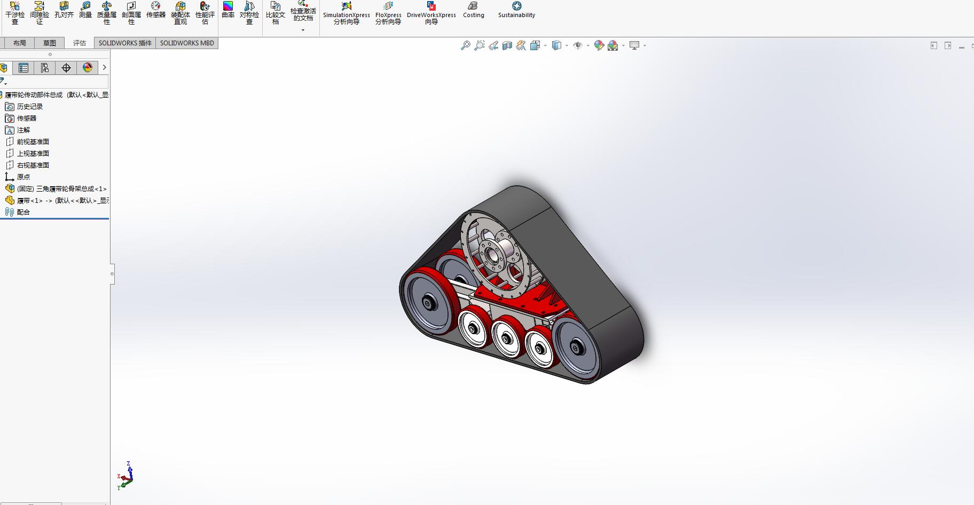This screenshot has height=505, width=974.
Task: Select 历史记录 (History) in feature tree
Action: coord(24,107)
